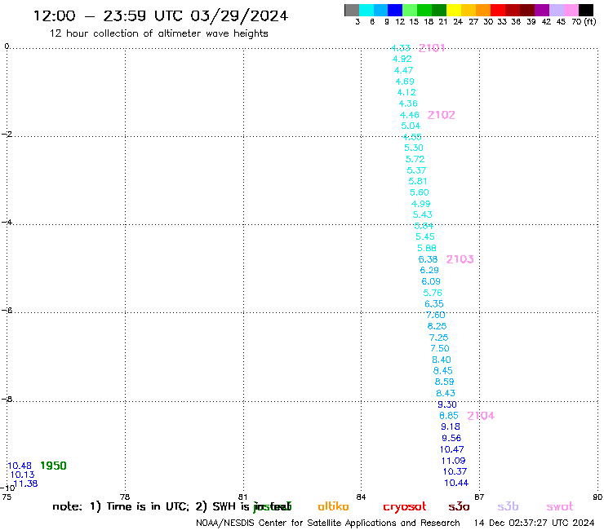
Task: Click the wave height value '5.88'
Action: click(427, 248)
